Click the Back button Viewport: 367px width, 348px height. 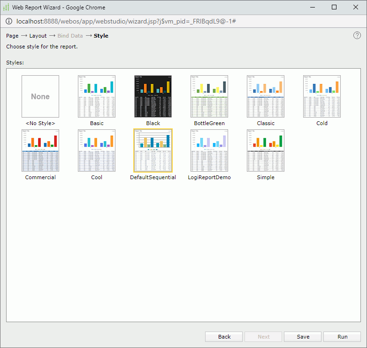[x=224, y=337]
